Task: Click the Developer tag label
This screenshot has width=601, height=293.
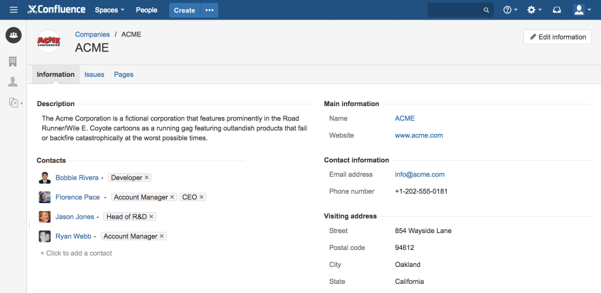Action: (127, 178)
